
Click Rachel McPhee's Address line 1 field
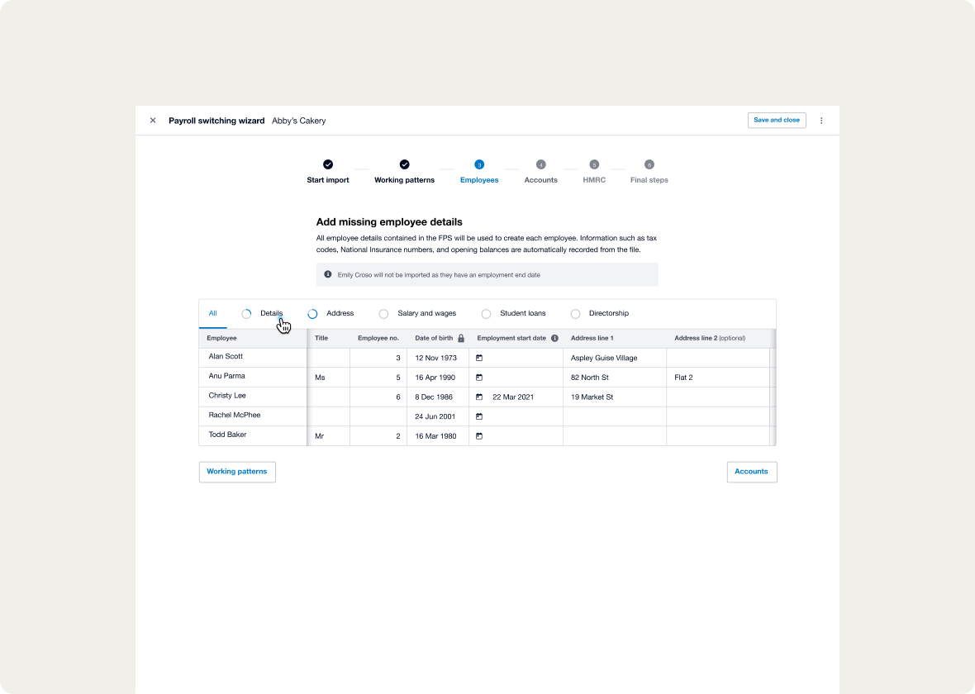tap(614, 416)
